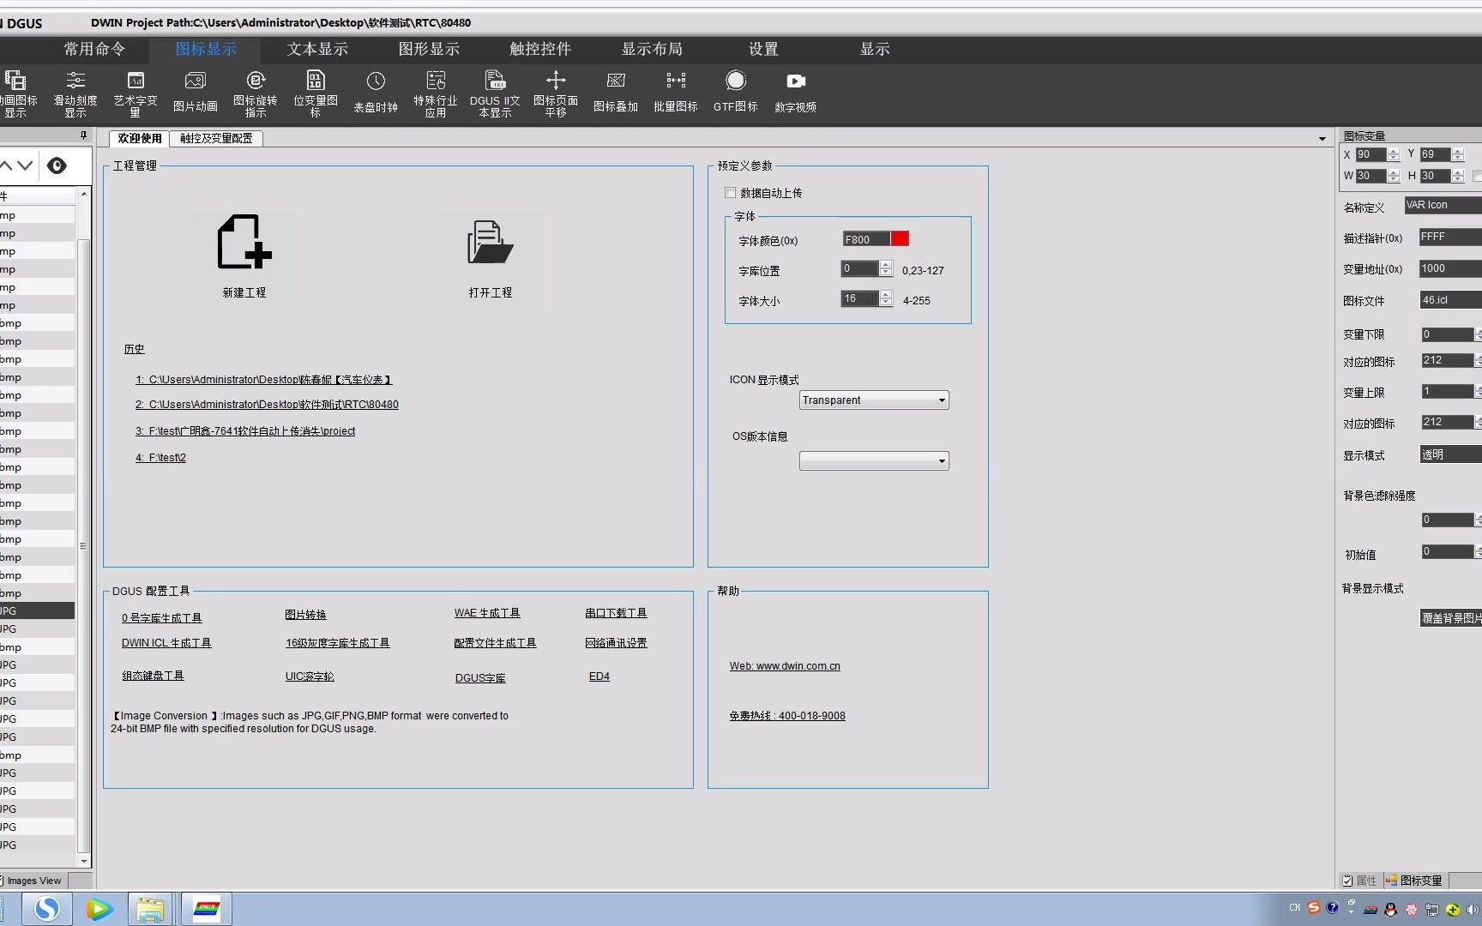Select the 表盘时钟 dial clock tool

[x=376, y=93]
